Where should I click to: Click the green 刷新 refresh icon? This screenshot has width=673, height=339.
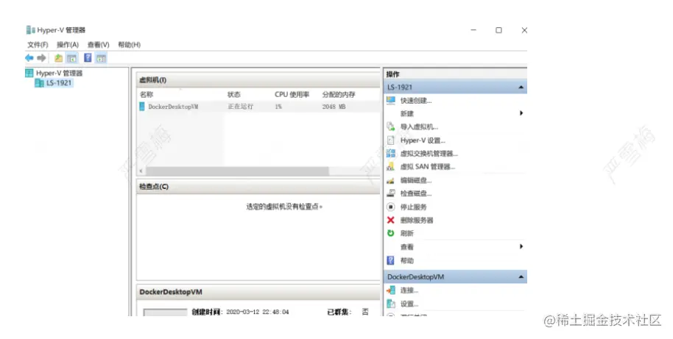(x=390, y=233)
